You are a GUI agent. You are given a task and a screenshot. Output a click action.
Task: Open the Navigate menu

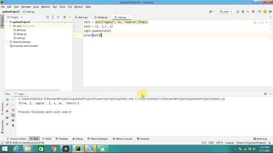click(26, 7)
